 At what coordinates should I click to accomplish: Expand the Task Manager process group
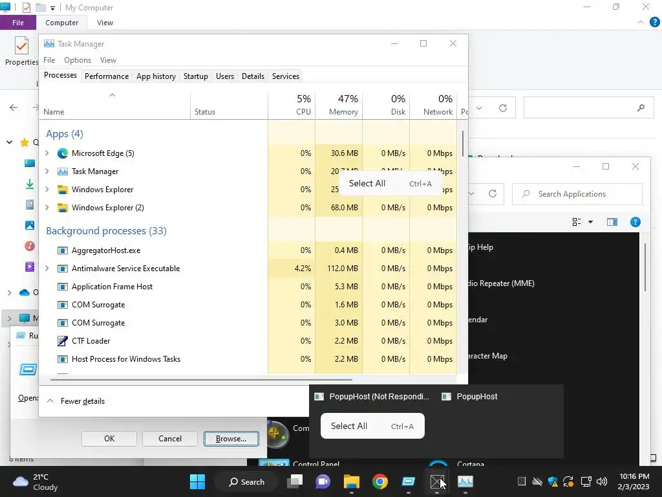[47, 171]
